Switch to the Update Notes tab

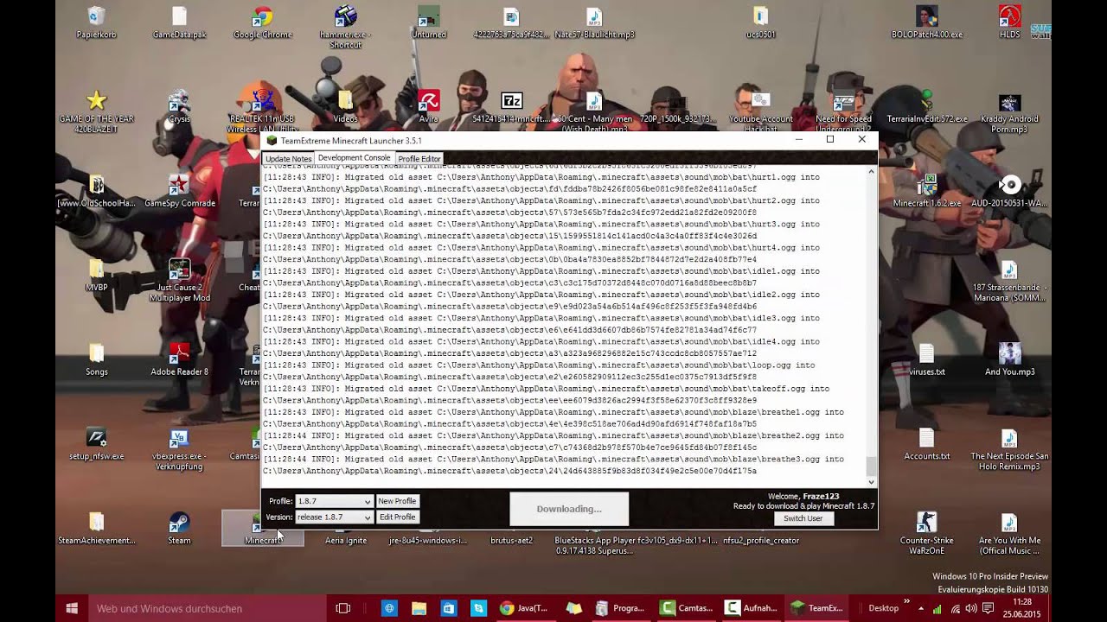click(288, 159)
